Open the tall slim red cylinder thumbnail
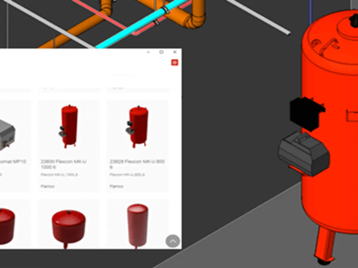This screenshot has height=268, width=358. pyautogui.click(x=138, y=225)
